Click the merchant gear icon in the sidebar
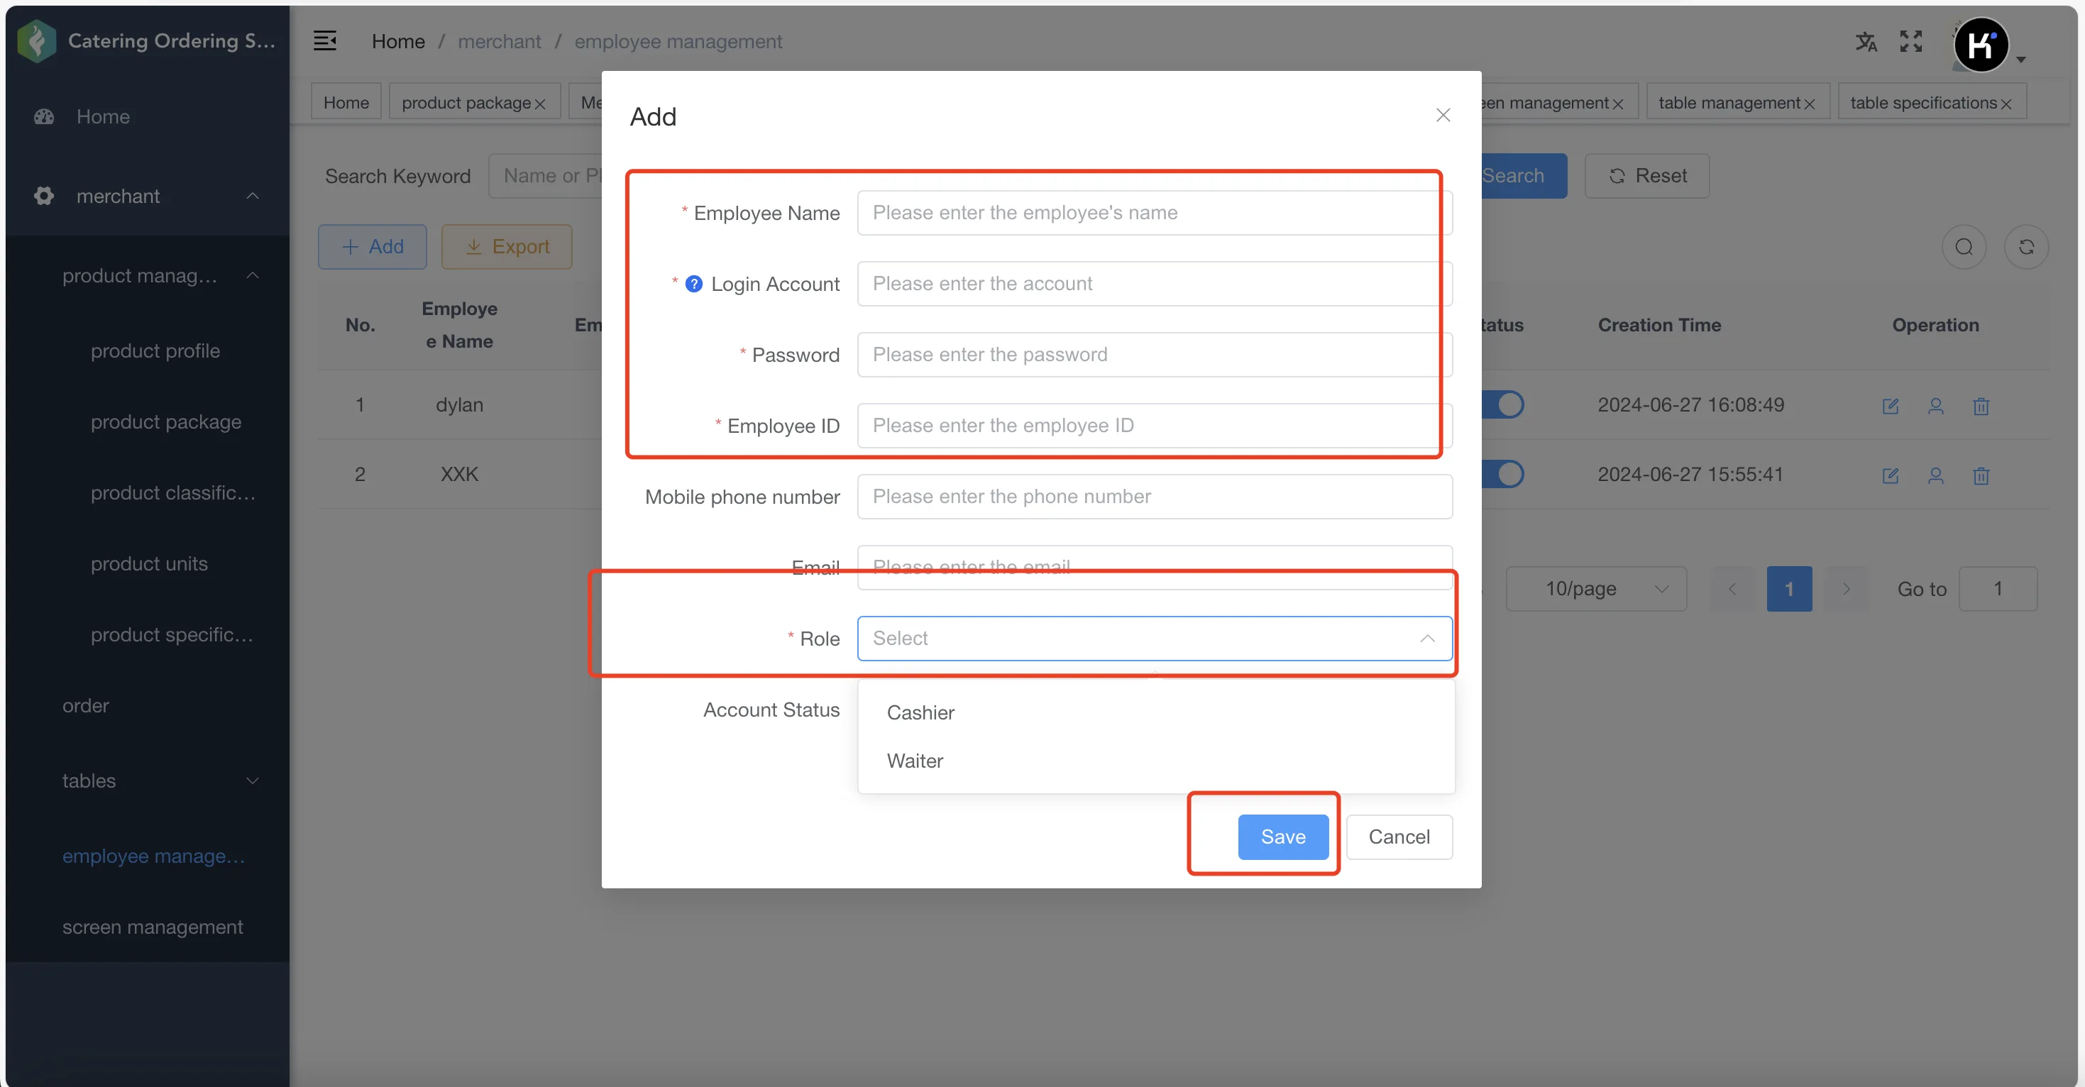Image resolution: width=2085 pixels, height=1087 pixels. [44, 196]
